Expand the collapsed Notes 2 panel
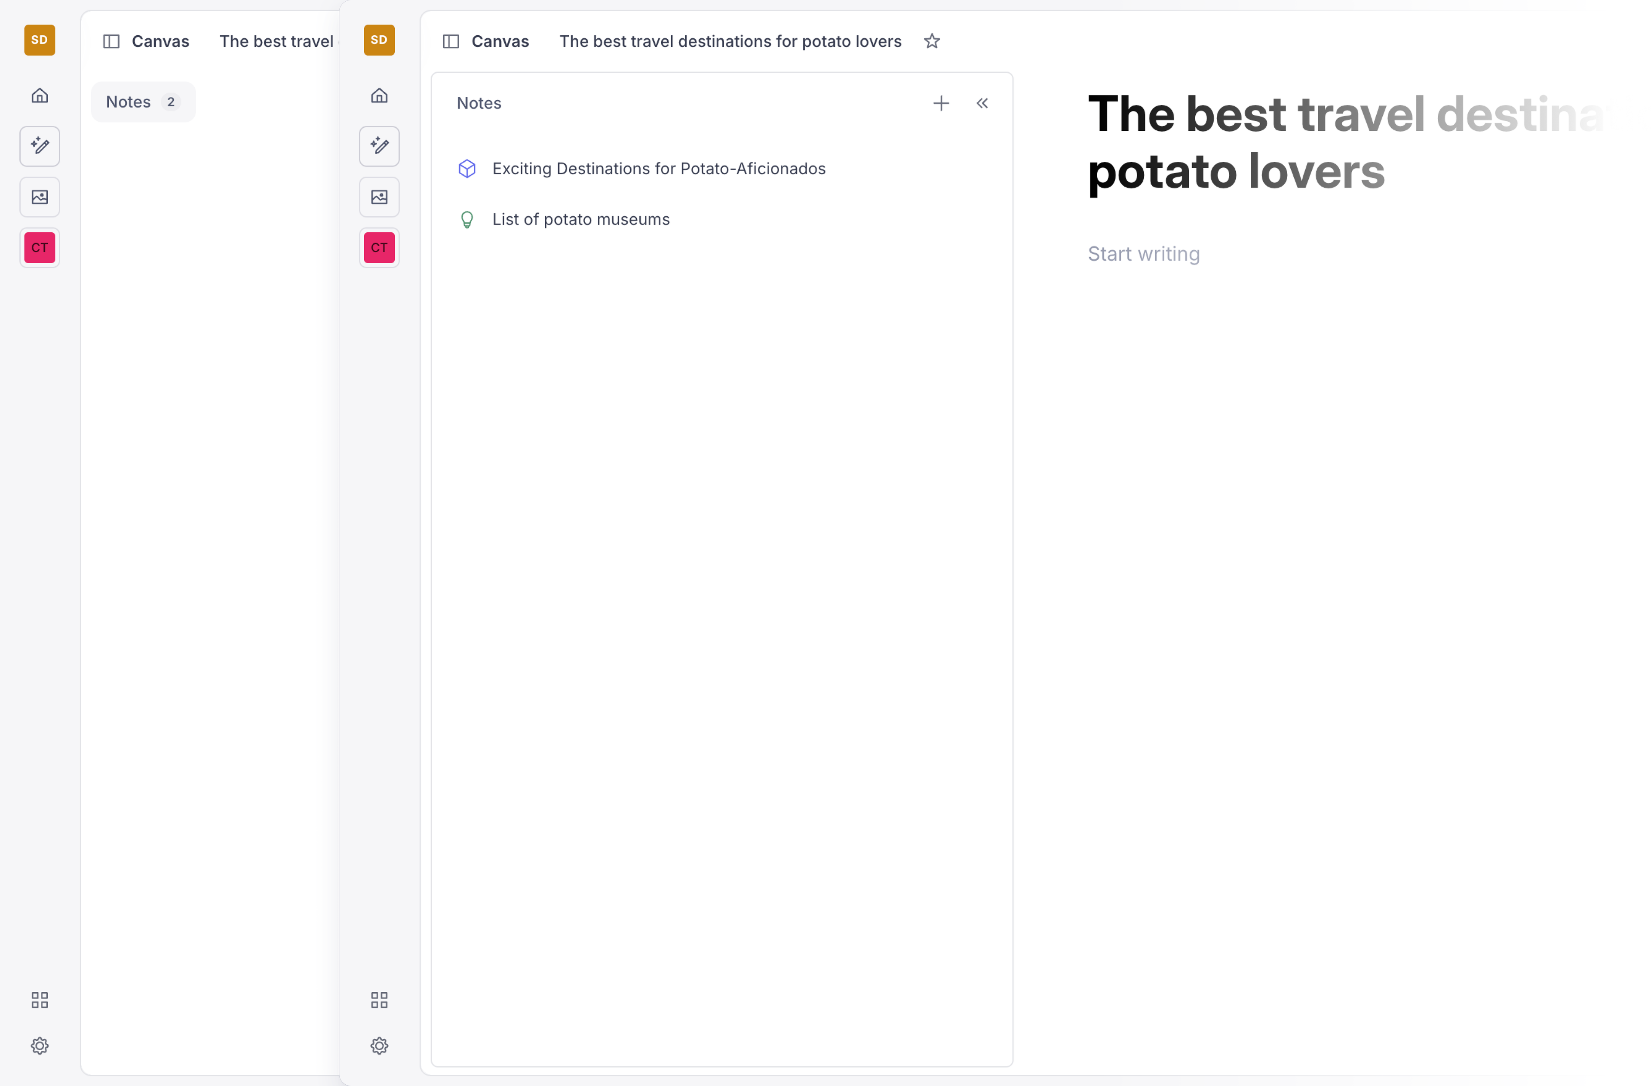This screenshot has height=1086, width=1651. (143, 102)
